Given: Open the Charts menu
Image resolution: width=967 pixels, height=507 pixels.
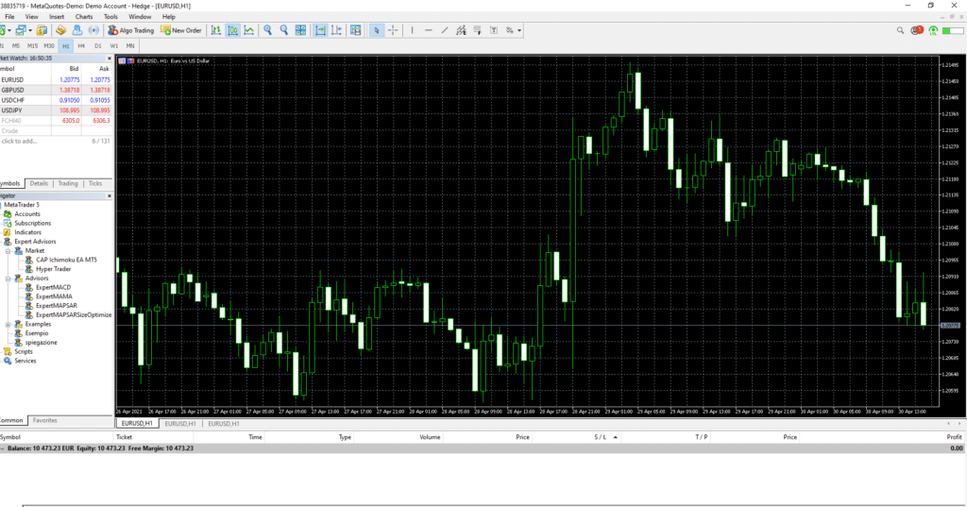Looking at the screenshot, I should click(84, 17).
